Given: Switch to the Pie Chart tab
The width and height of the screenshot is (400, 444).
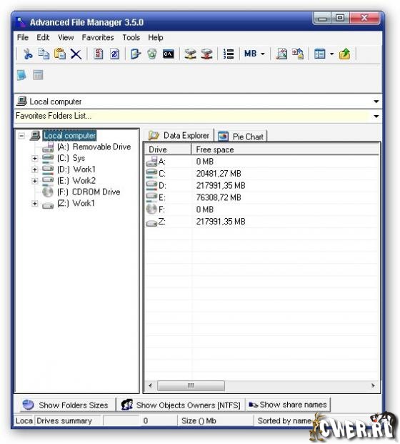Looking at the screenshot, I should (x=241, y=137).
